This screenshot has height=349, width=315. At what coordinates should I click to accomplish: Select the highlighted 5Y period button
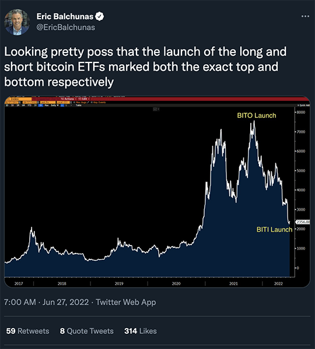(x=40, y=106)
